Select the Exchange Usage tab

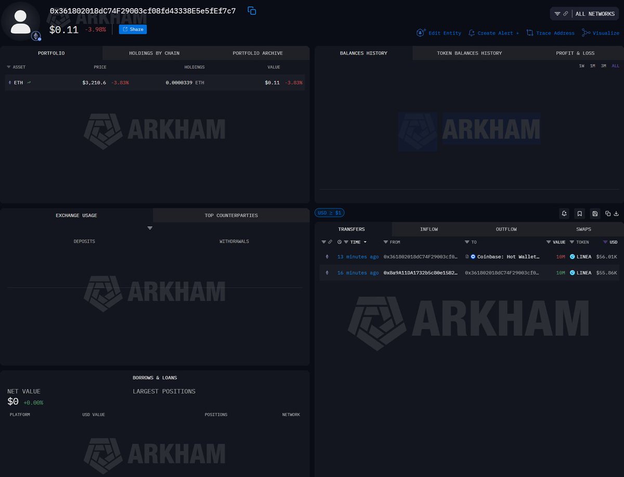pyautogui.click(x=76, y=215)
